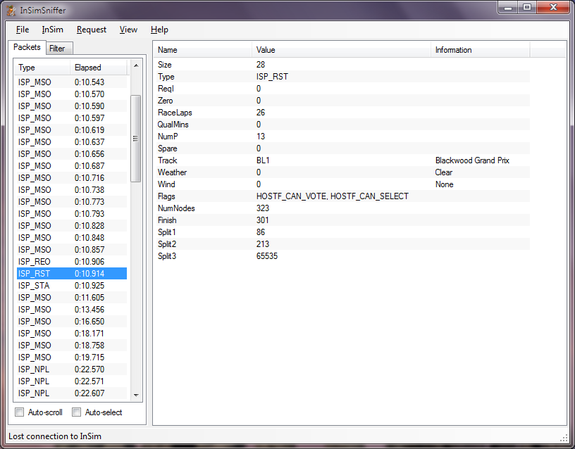Enable the Auto-scroll checkbox
The image size is (575, 449).
(x=19, y=412)
